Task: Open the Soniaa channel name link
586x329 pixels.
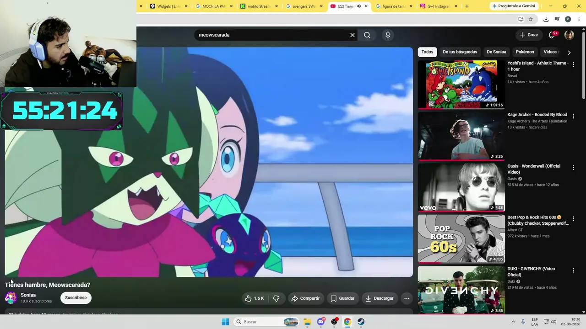Action: click(28, 295)
